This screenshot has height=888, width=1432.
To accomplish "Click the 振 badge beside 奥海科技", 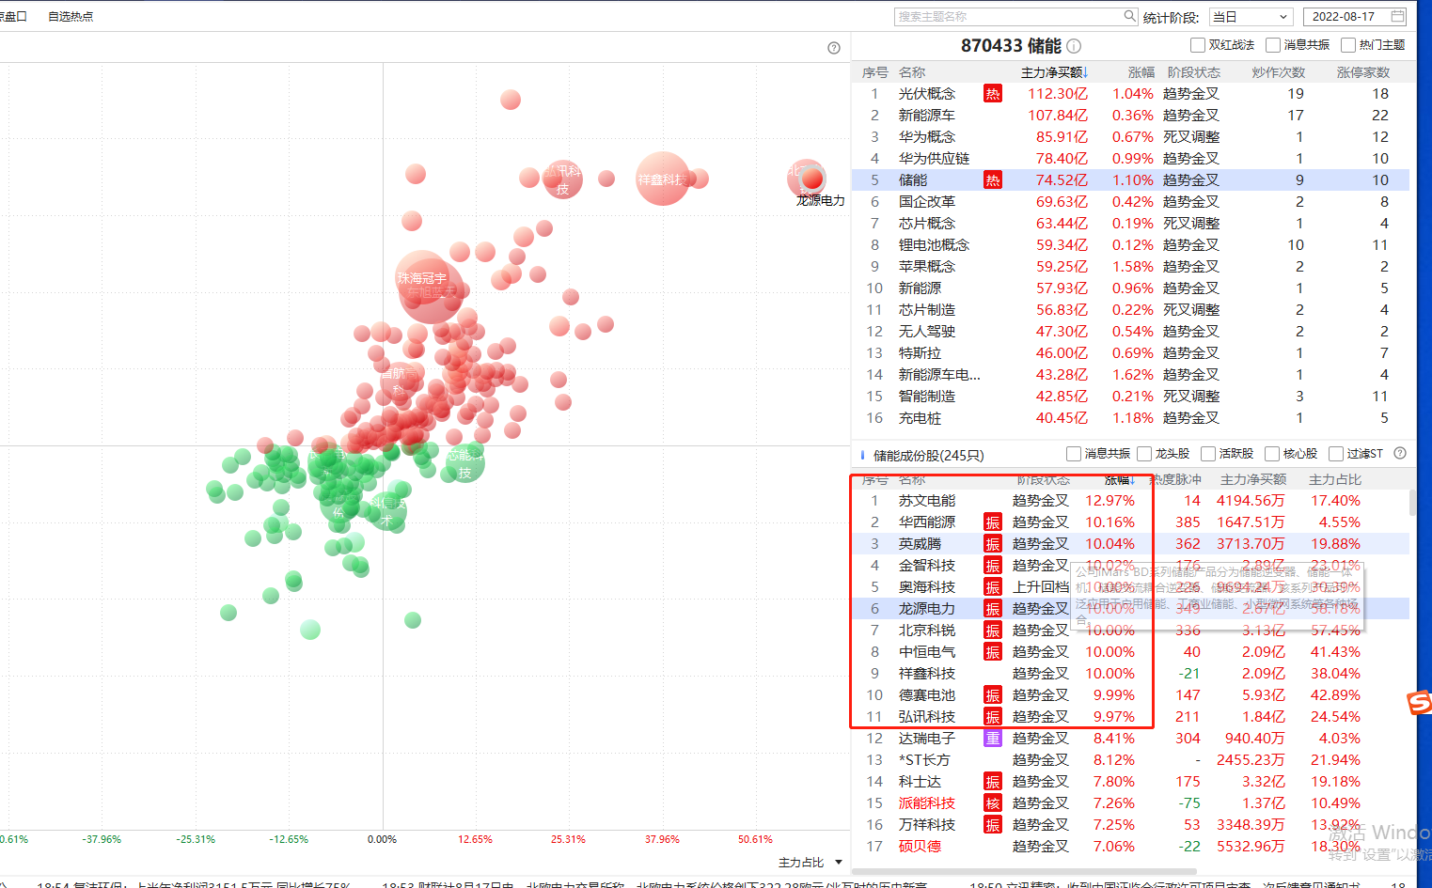I will pyautogui.click(x=992, y=587).
